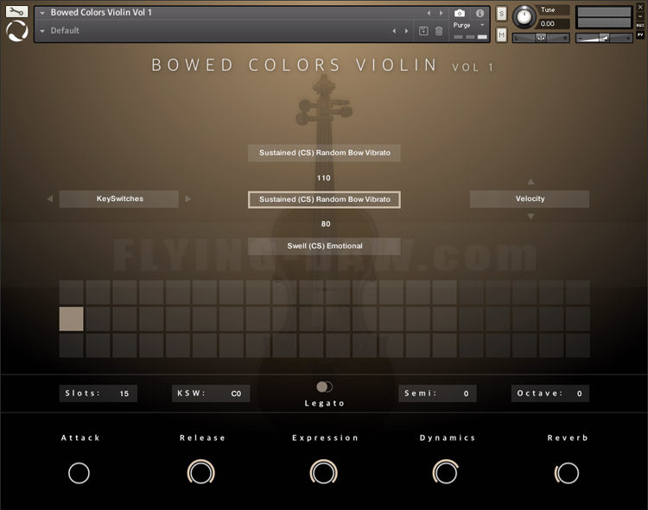This screenshot has width=648, height=510.
Task: Click the Tune knob
Action: coord(524,17)
